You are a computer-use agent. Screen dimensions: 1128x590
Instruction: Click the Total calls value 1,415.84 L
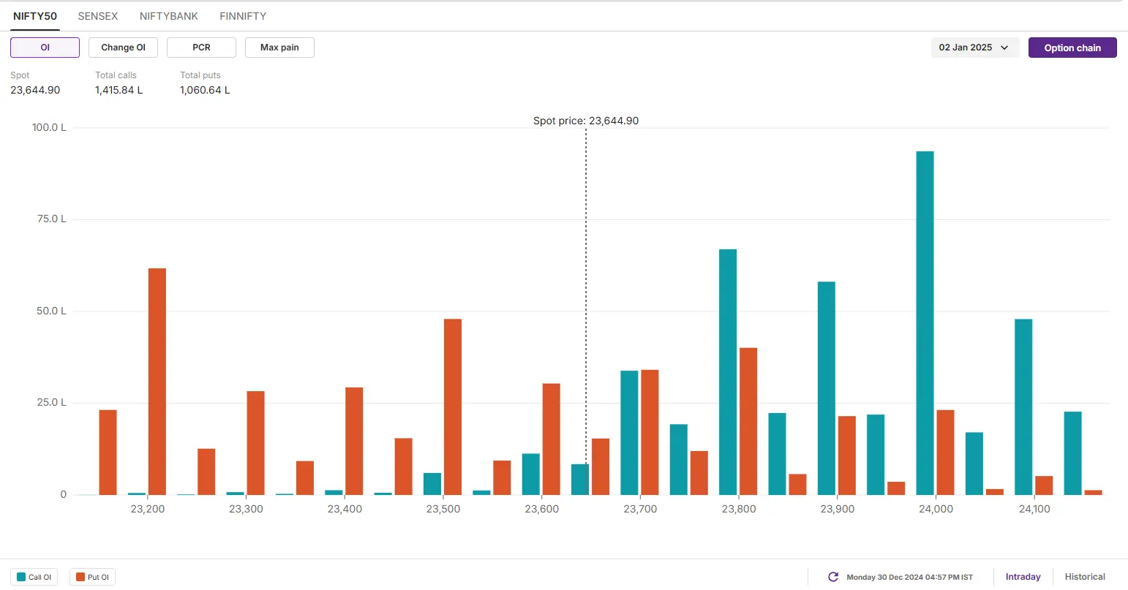[119, 90]
